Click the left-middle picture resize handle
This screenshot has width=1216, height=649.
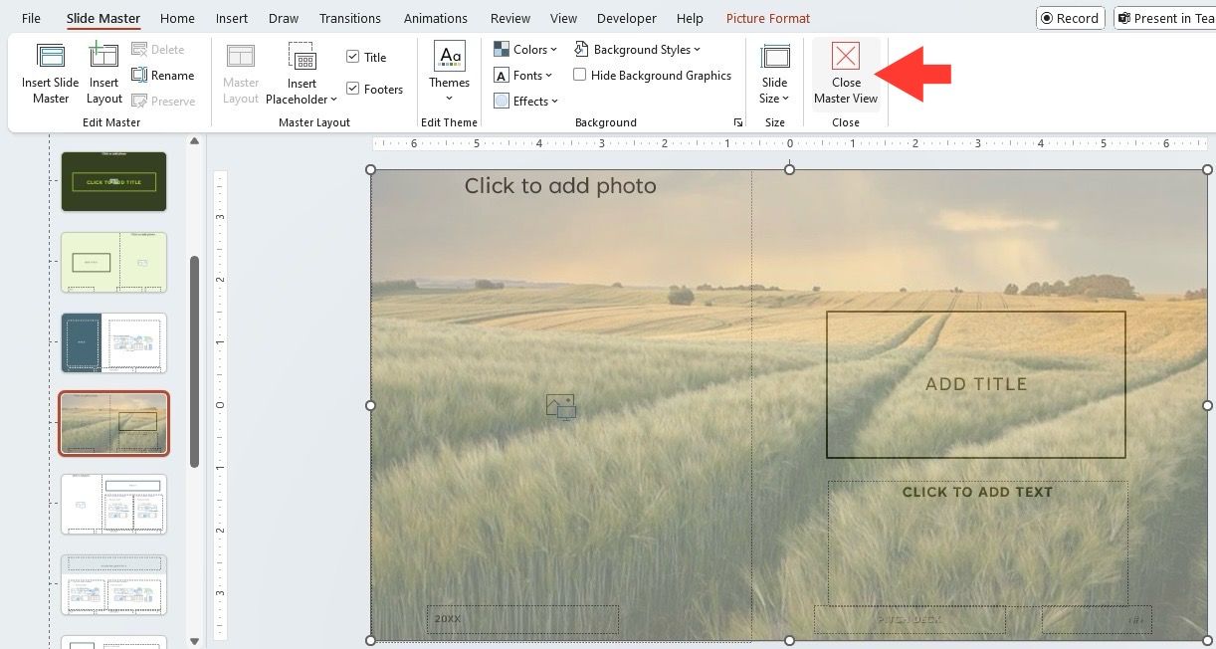pyautogui.click(x=371, y=405)
